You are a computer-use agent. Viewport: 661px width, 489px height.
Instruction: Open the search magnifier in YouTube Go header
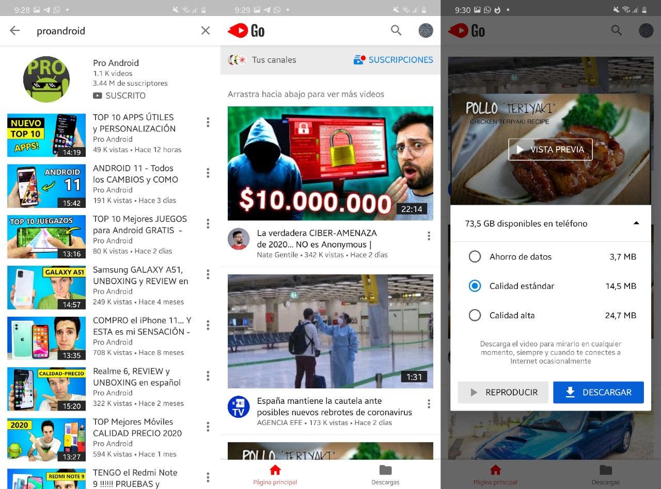tap(396, 31)
